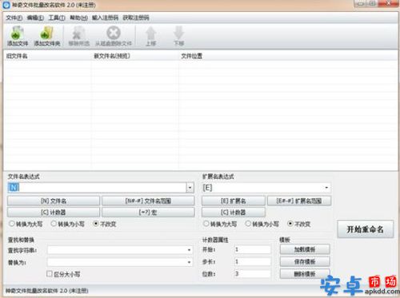Open the 文件(F) menu
Image resolution: width=400 pixels, height=298 pixels.
point(14,18)
